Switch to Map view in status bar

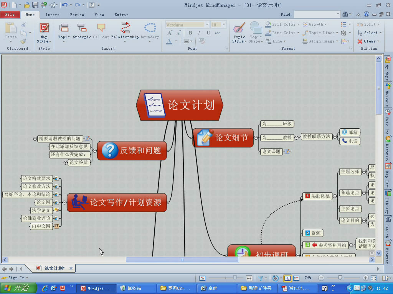click(287, 278)
